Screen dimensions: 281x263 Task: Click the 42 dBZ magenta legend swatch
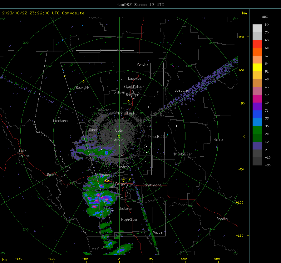[x=257, y=99]
